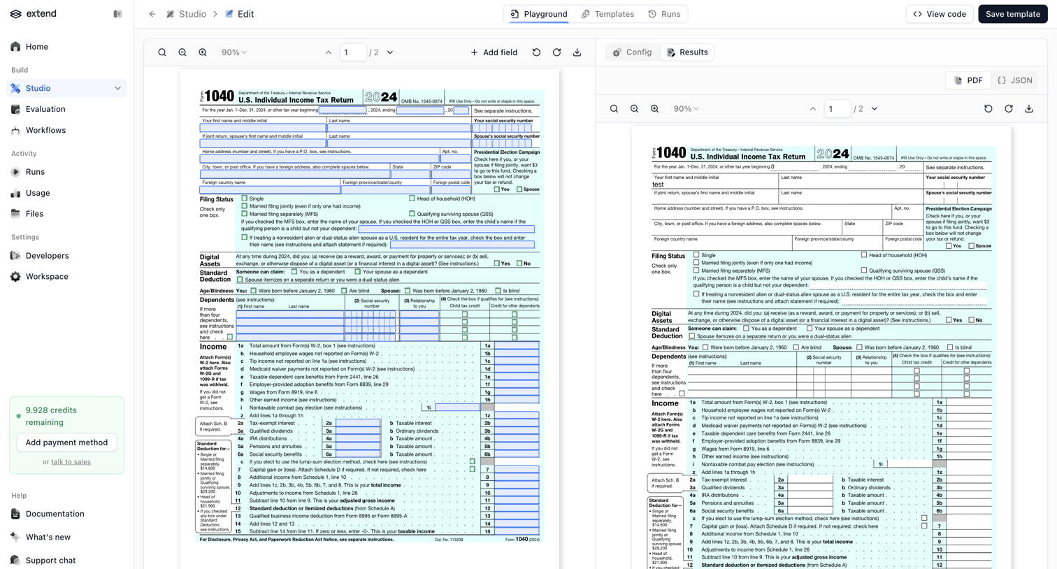Check the Single filing status box in left form
This screenshot has width=1057, height=569.
(245, 199)
